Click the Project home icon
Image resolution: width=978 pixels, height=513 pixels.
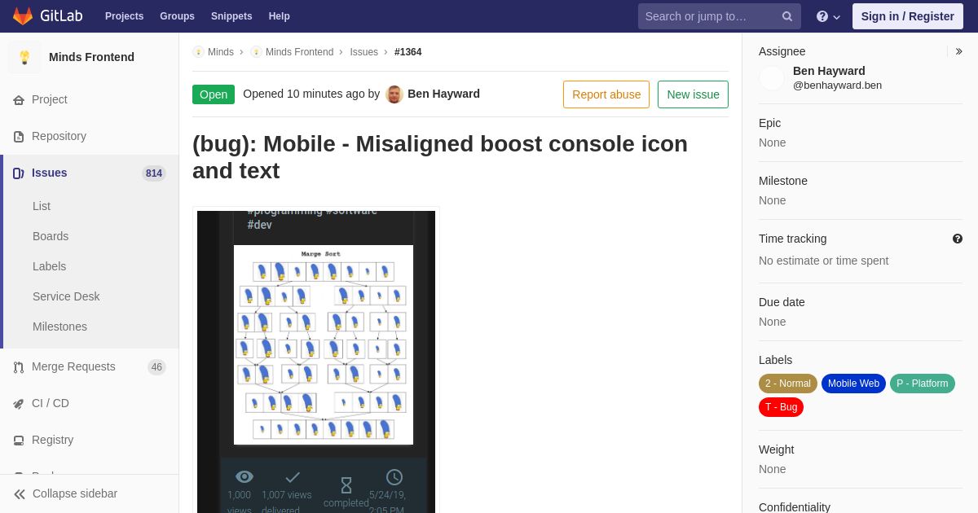(19, 100)
